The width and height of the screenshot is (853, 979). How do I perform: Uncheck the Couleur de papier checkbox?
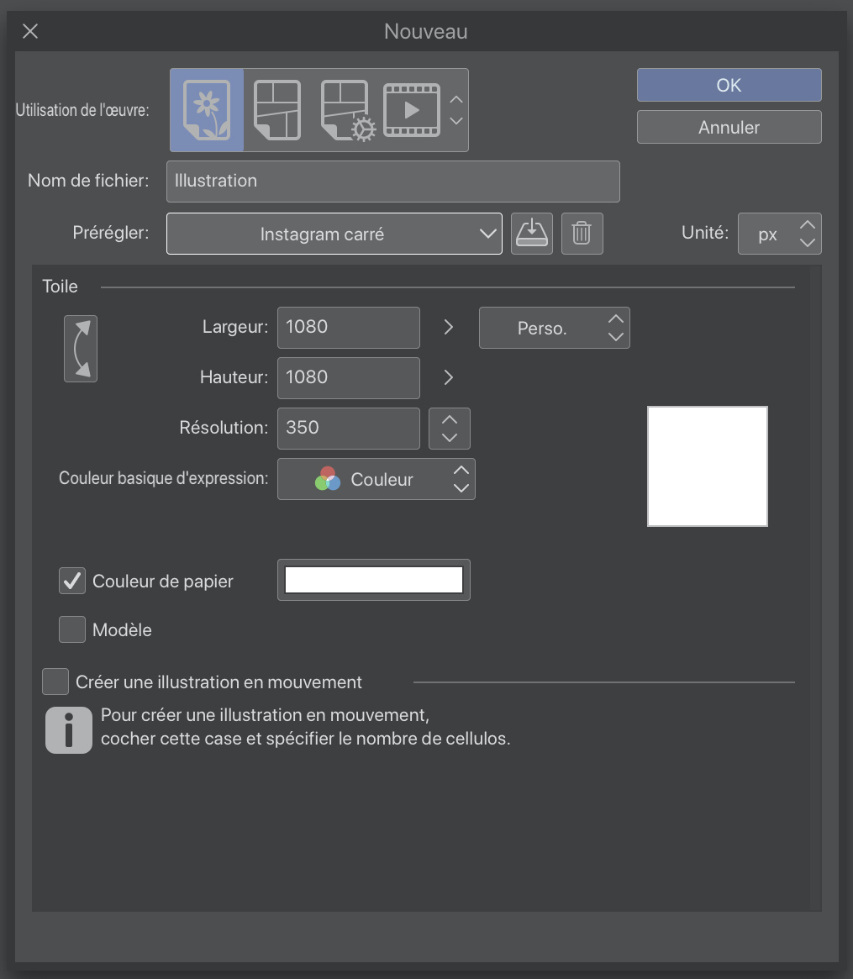pos(72,581)
